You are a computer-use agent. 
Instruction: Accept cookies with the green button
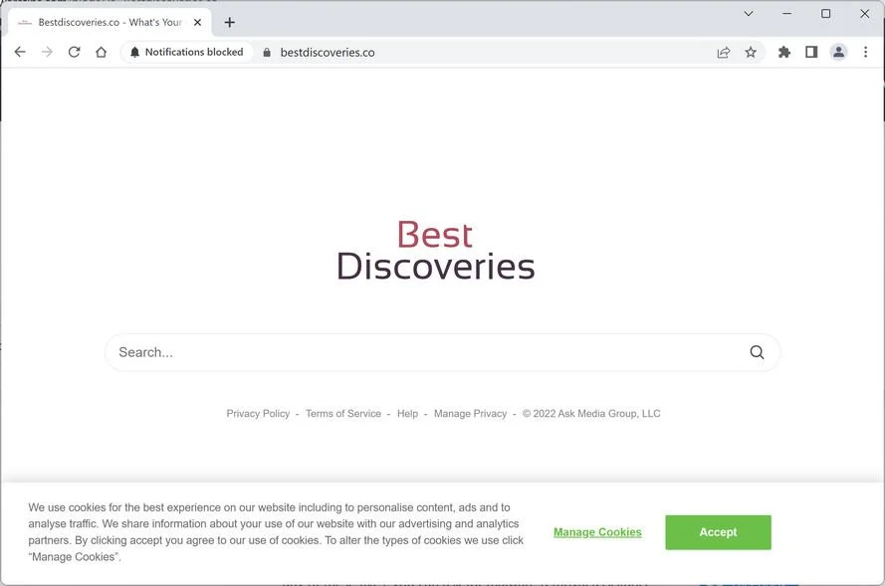pyautogui.click(x=718, y=532)
